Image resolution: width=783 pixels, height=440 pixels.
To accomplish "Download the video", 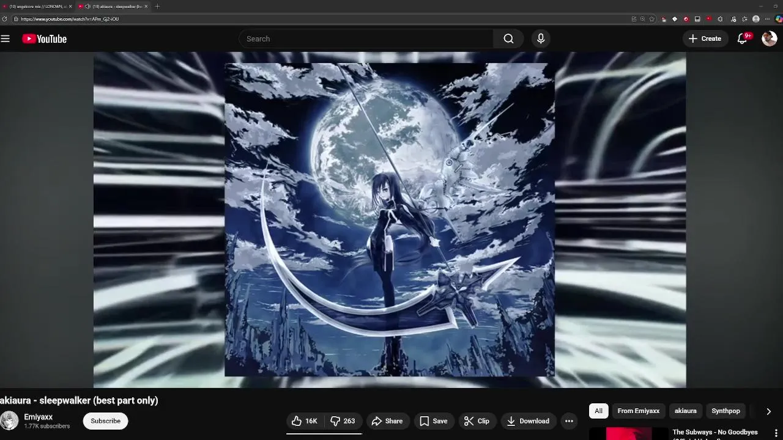I will click(528, 421).
